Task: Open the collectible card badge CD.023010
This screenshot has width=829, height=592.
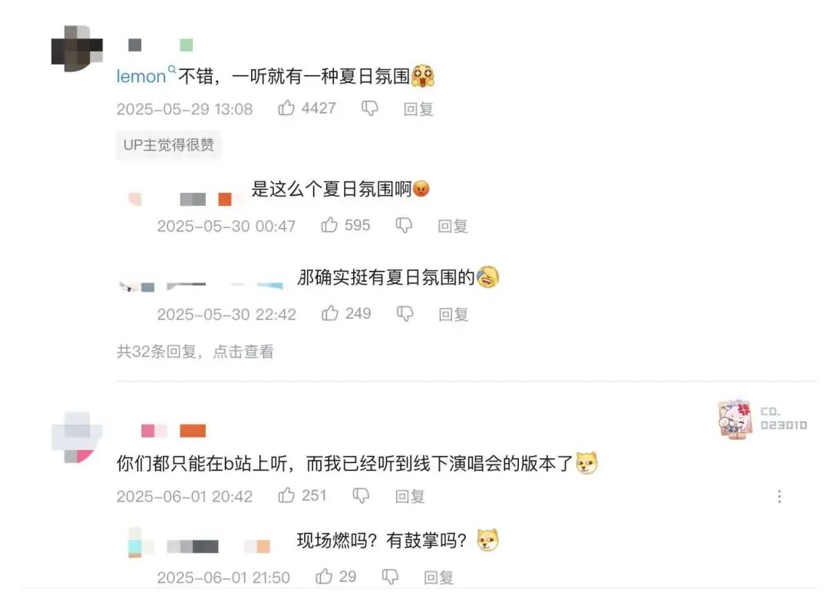Action: [762, 419]
